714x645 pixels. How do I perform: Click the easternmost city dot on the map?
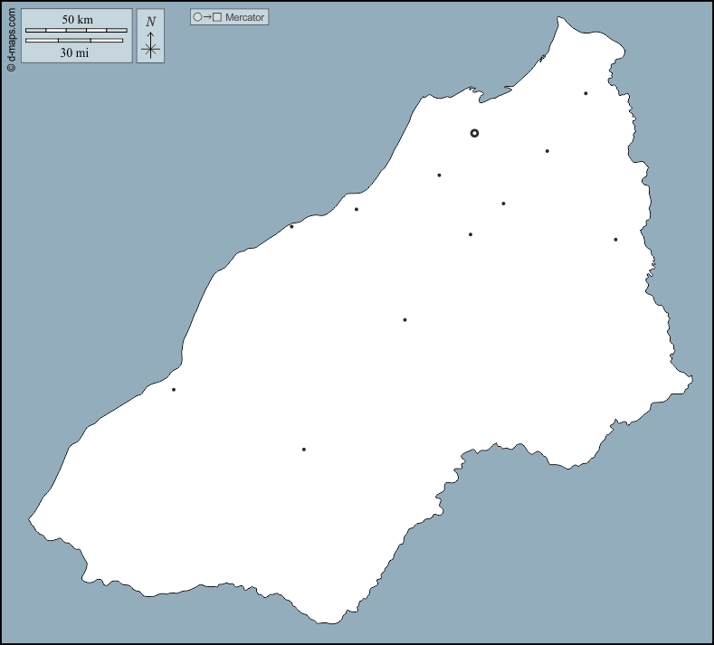click(x=615, y=240)
